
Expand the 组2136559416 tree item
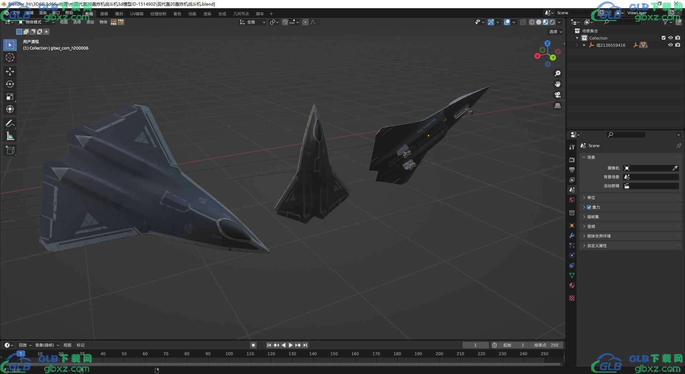584,45
